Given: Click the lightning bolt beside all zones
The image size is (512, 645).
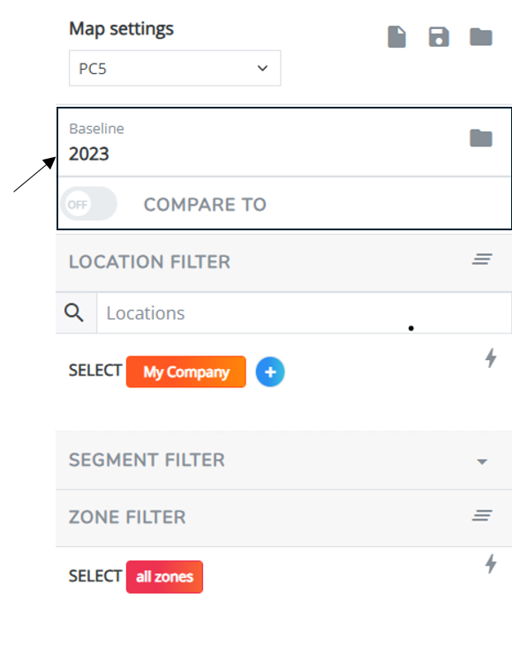Looking at the screenshot, I should 491,564.
